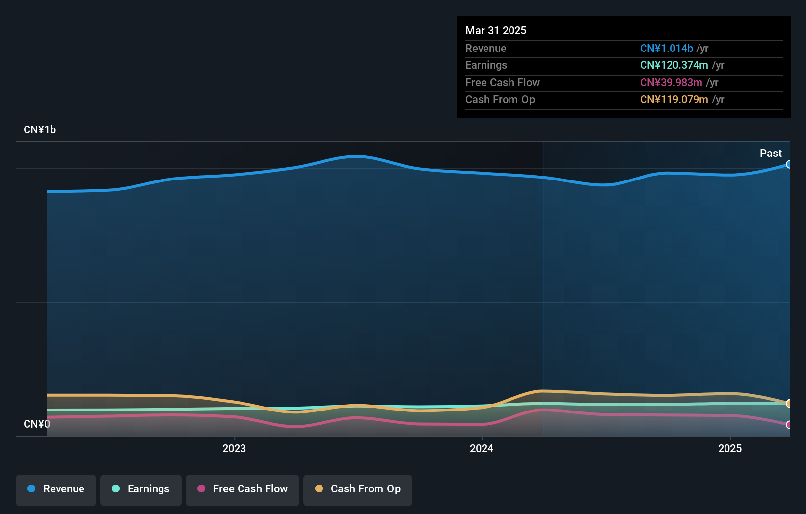
Task: Click the CN¥0 y-axis label
Action: click(37, 424)
